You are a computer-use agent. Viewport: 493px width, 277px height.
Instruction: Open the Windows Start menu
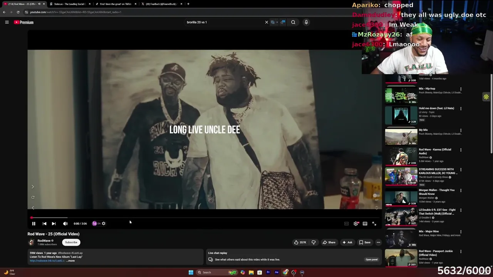(191, 272)
